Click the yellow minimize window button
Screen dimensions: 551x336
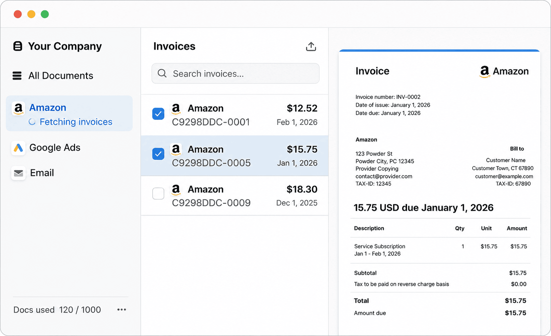click(31, 14)
